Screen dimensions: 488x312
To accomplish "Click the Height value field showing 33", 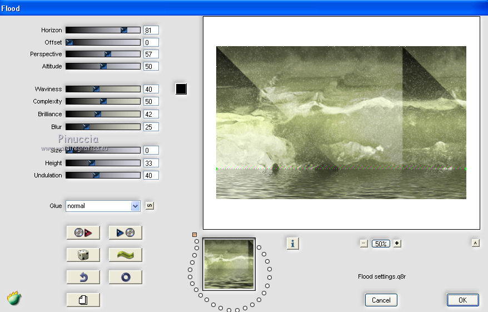I will [151, 163].
